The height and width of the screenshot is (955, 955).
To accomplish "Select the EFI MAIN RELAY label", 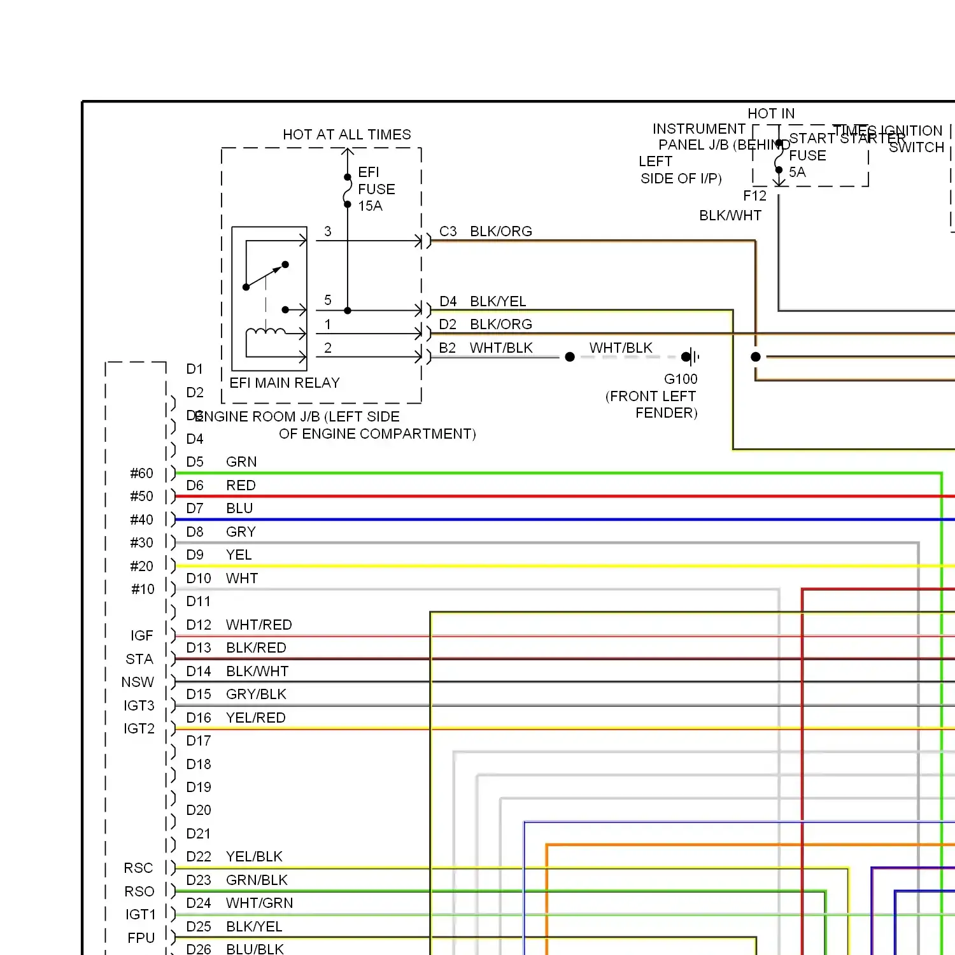I will click(285, 383).
